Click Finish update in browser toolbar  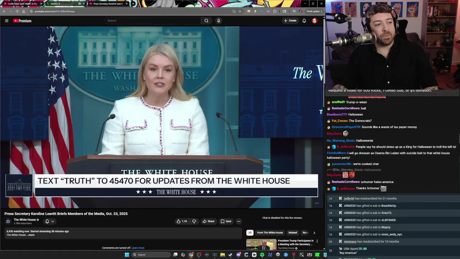coord(313,11)
